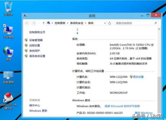The width and height of the screenshot is (166, 120).
Task: Click shield icon beside 设备管理器
Action: [26, 40]
